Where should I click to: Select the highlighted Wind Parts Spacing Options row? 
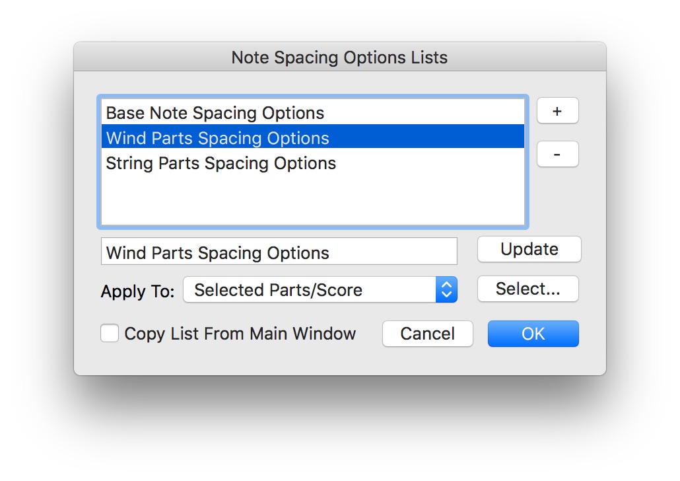218,138
